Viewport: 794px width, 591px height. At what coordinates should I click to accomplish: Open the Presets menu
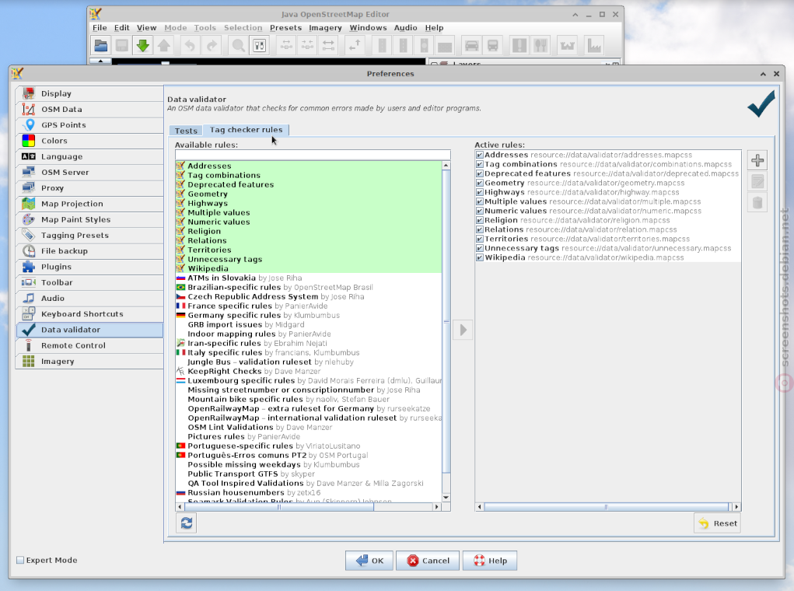coord(285,28)
